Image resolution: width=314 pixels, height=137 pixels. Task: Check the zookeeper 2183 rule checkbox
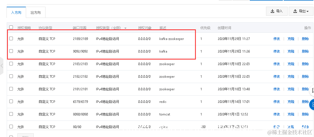(11, 64)
